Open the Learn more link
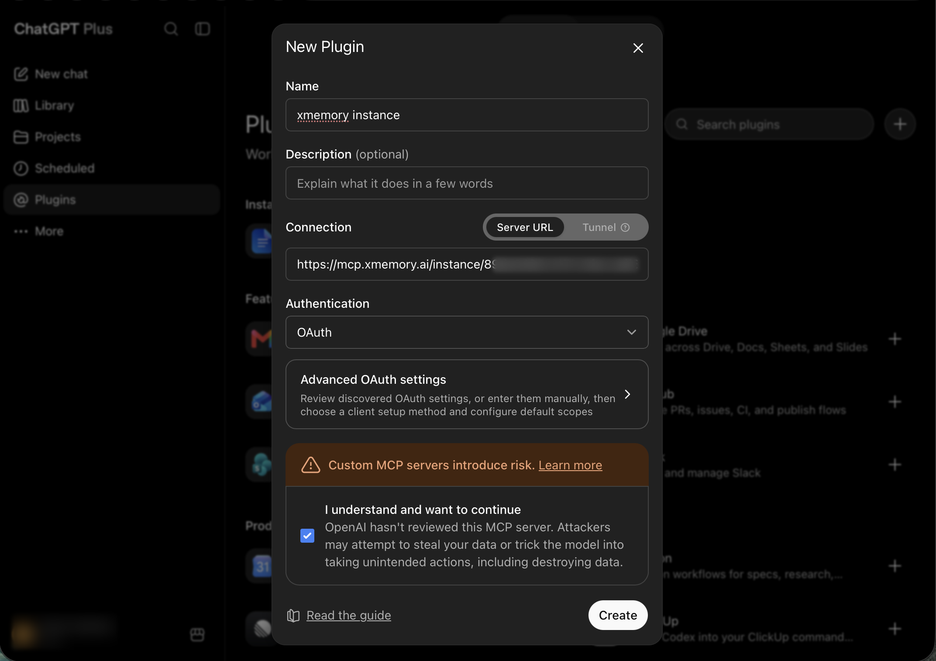936x661 pixels. [x=570, y=465]
